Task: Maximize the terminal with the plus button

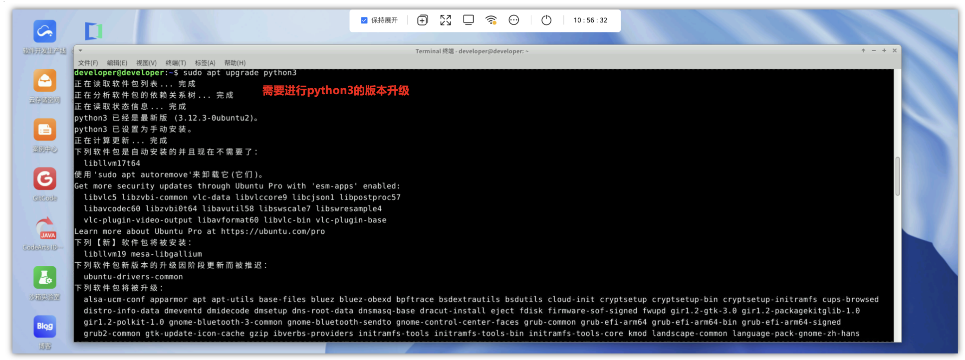Action: point(884,51)
